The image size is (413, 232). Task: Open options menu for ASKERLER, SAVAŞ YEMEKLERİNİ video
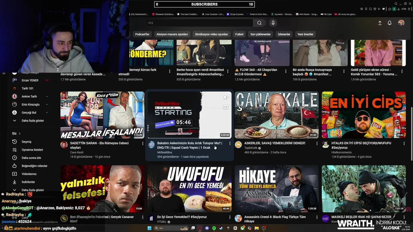coord(317,143)
